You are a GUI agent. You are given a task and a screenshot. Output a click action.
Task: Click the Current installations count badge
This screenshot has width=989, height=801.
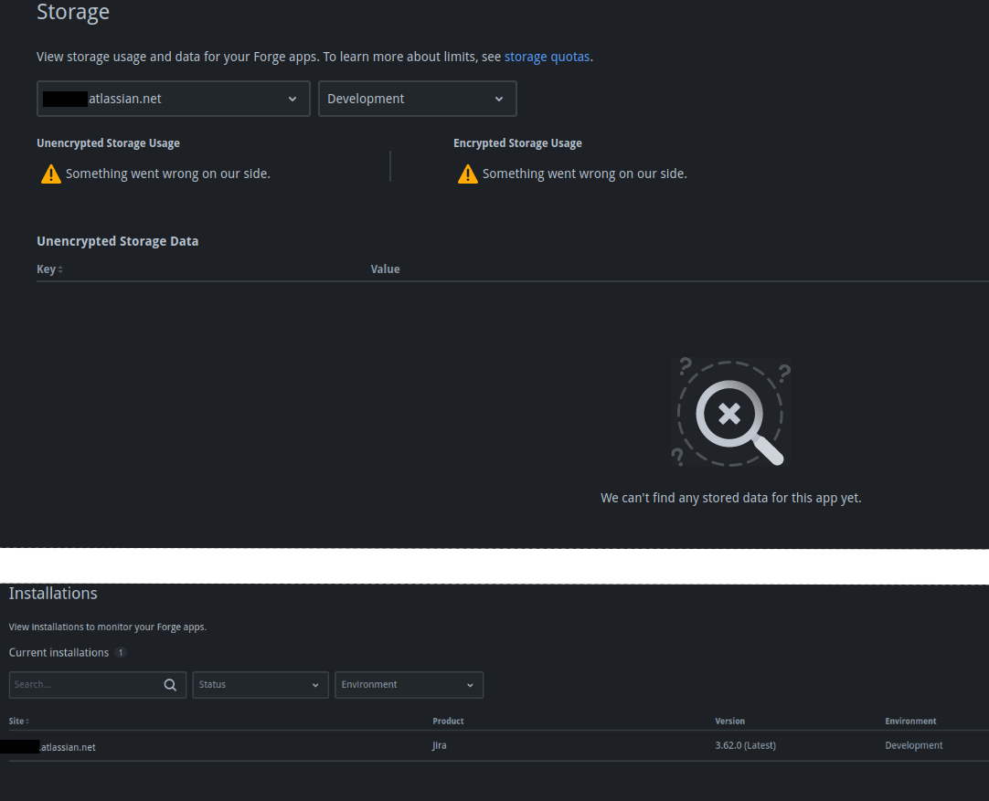pos(121,652)
